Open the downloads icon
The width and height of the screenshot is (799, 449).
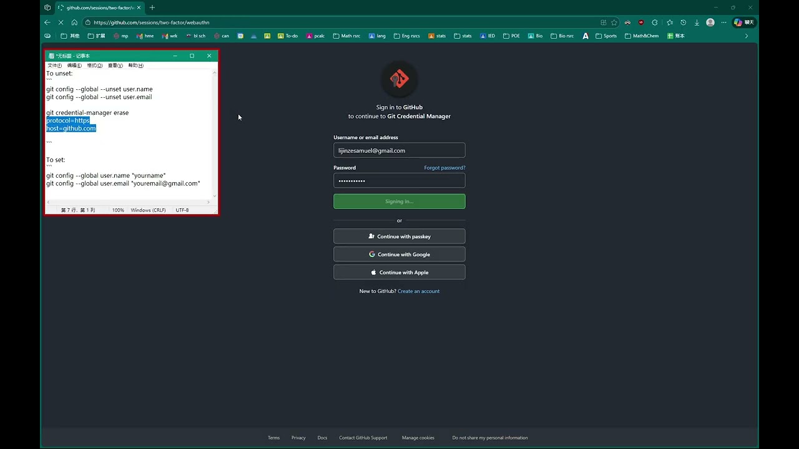(x=697, y=22)
